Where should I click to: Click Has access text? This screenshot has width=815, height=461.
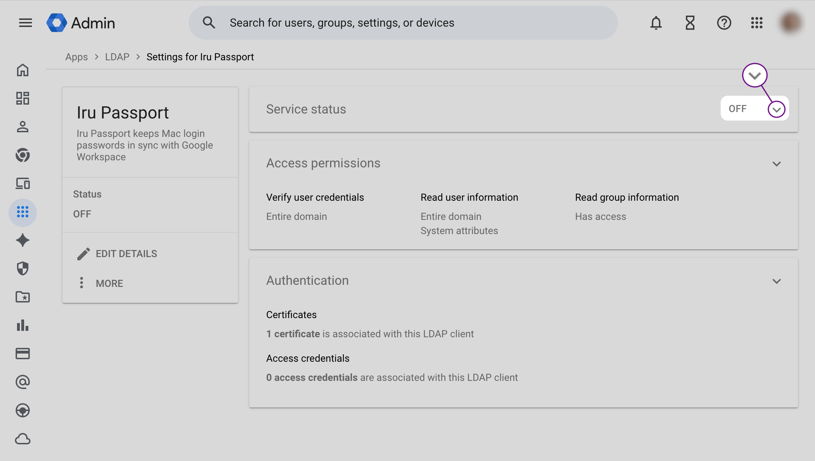[600, 216]
